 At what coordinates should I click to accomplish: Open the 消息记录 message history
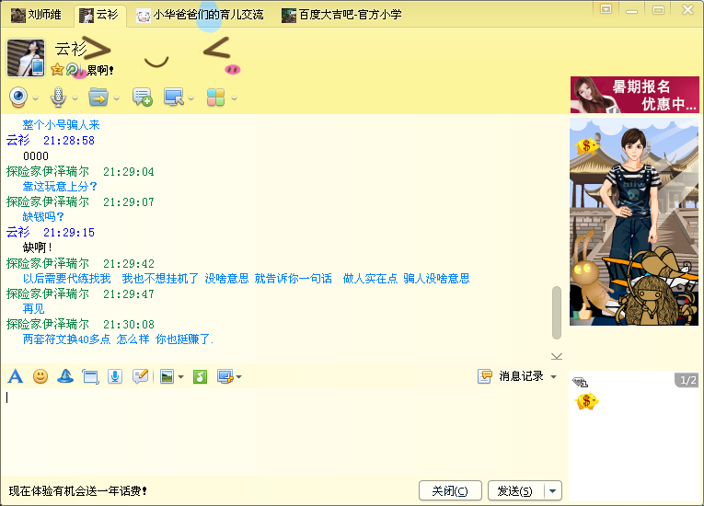(521, 376)
